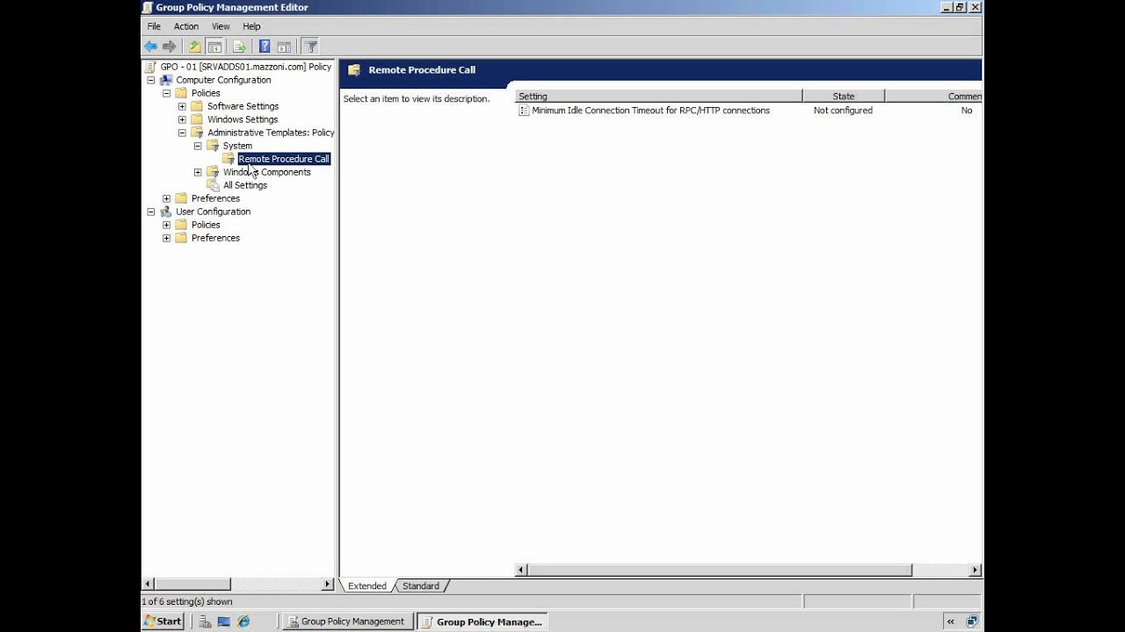1125x632 pixels.
Task: Select the Windows Components tree item
Action: [x=266, y=172]
